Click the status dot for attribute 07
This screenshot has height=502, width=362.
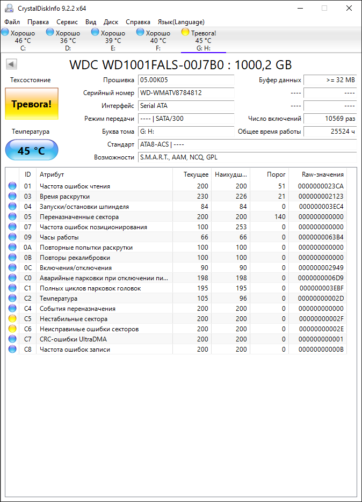tap(12, 227)
